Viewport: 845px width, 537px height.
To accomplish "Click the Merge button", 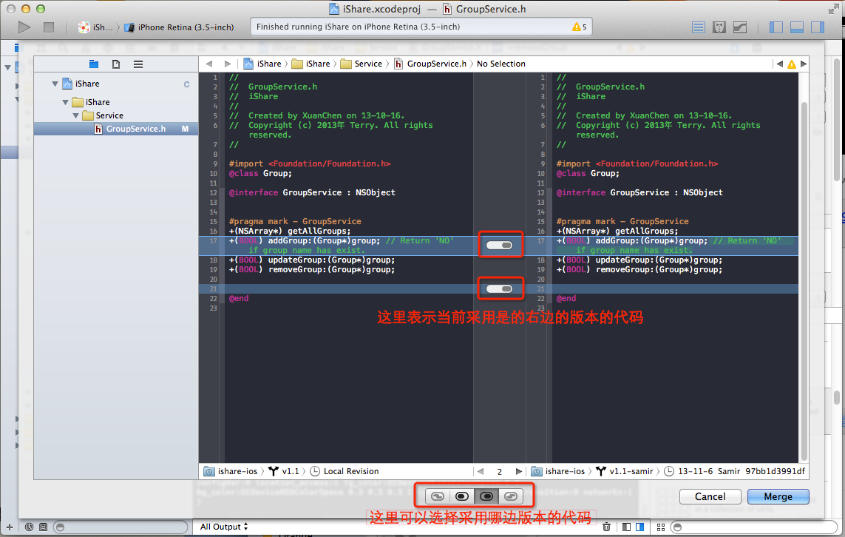I will [778, 496].
